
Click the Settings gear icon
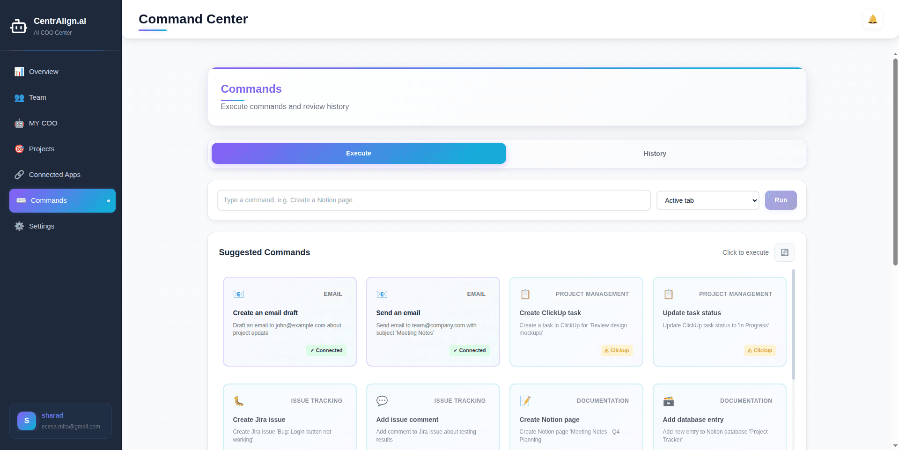19,226
